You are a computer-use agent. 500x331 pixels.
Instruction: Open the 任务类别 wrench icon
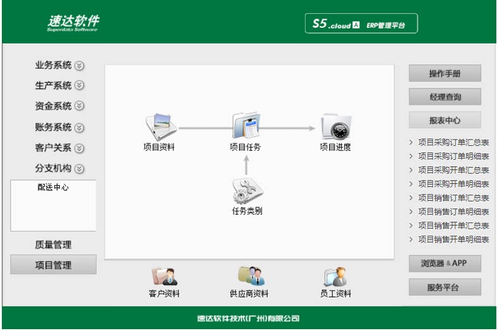247,191
